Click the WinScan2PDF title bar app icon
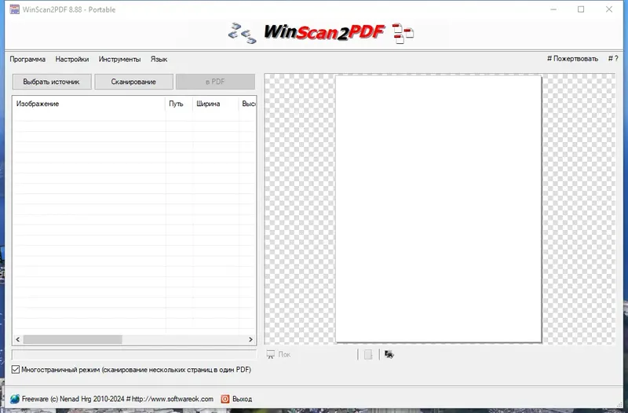 point(15,9)
